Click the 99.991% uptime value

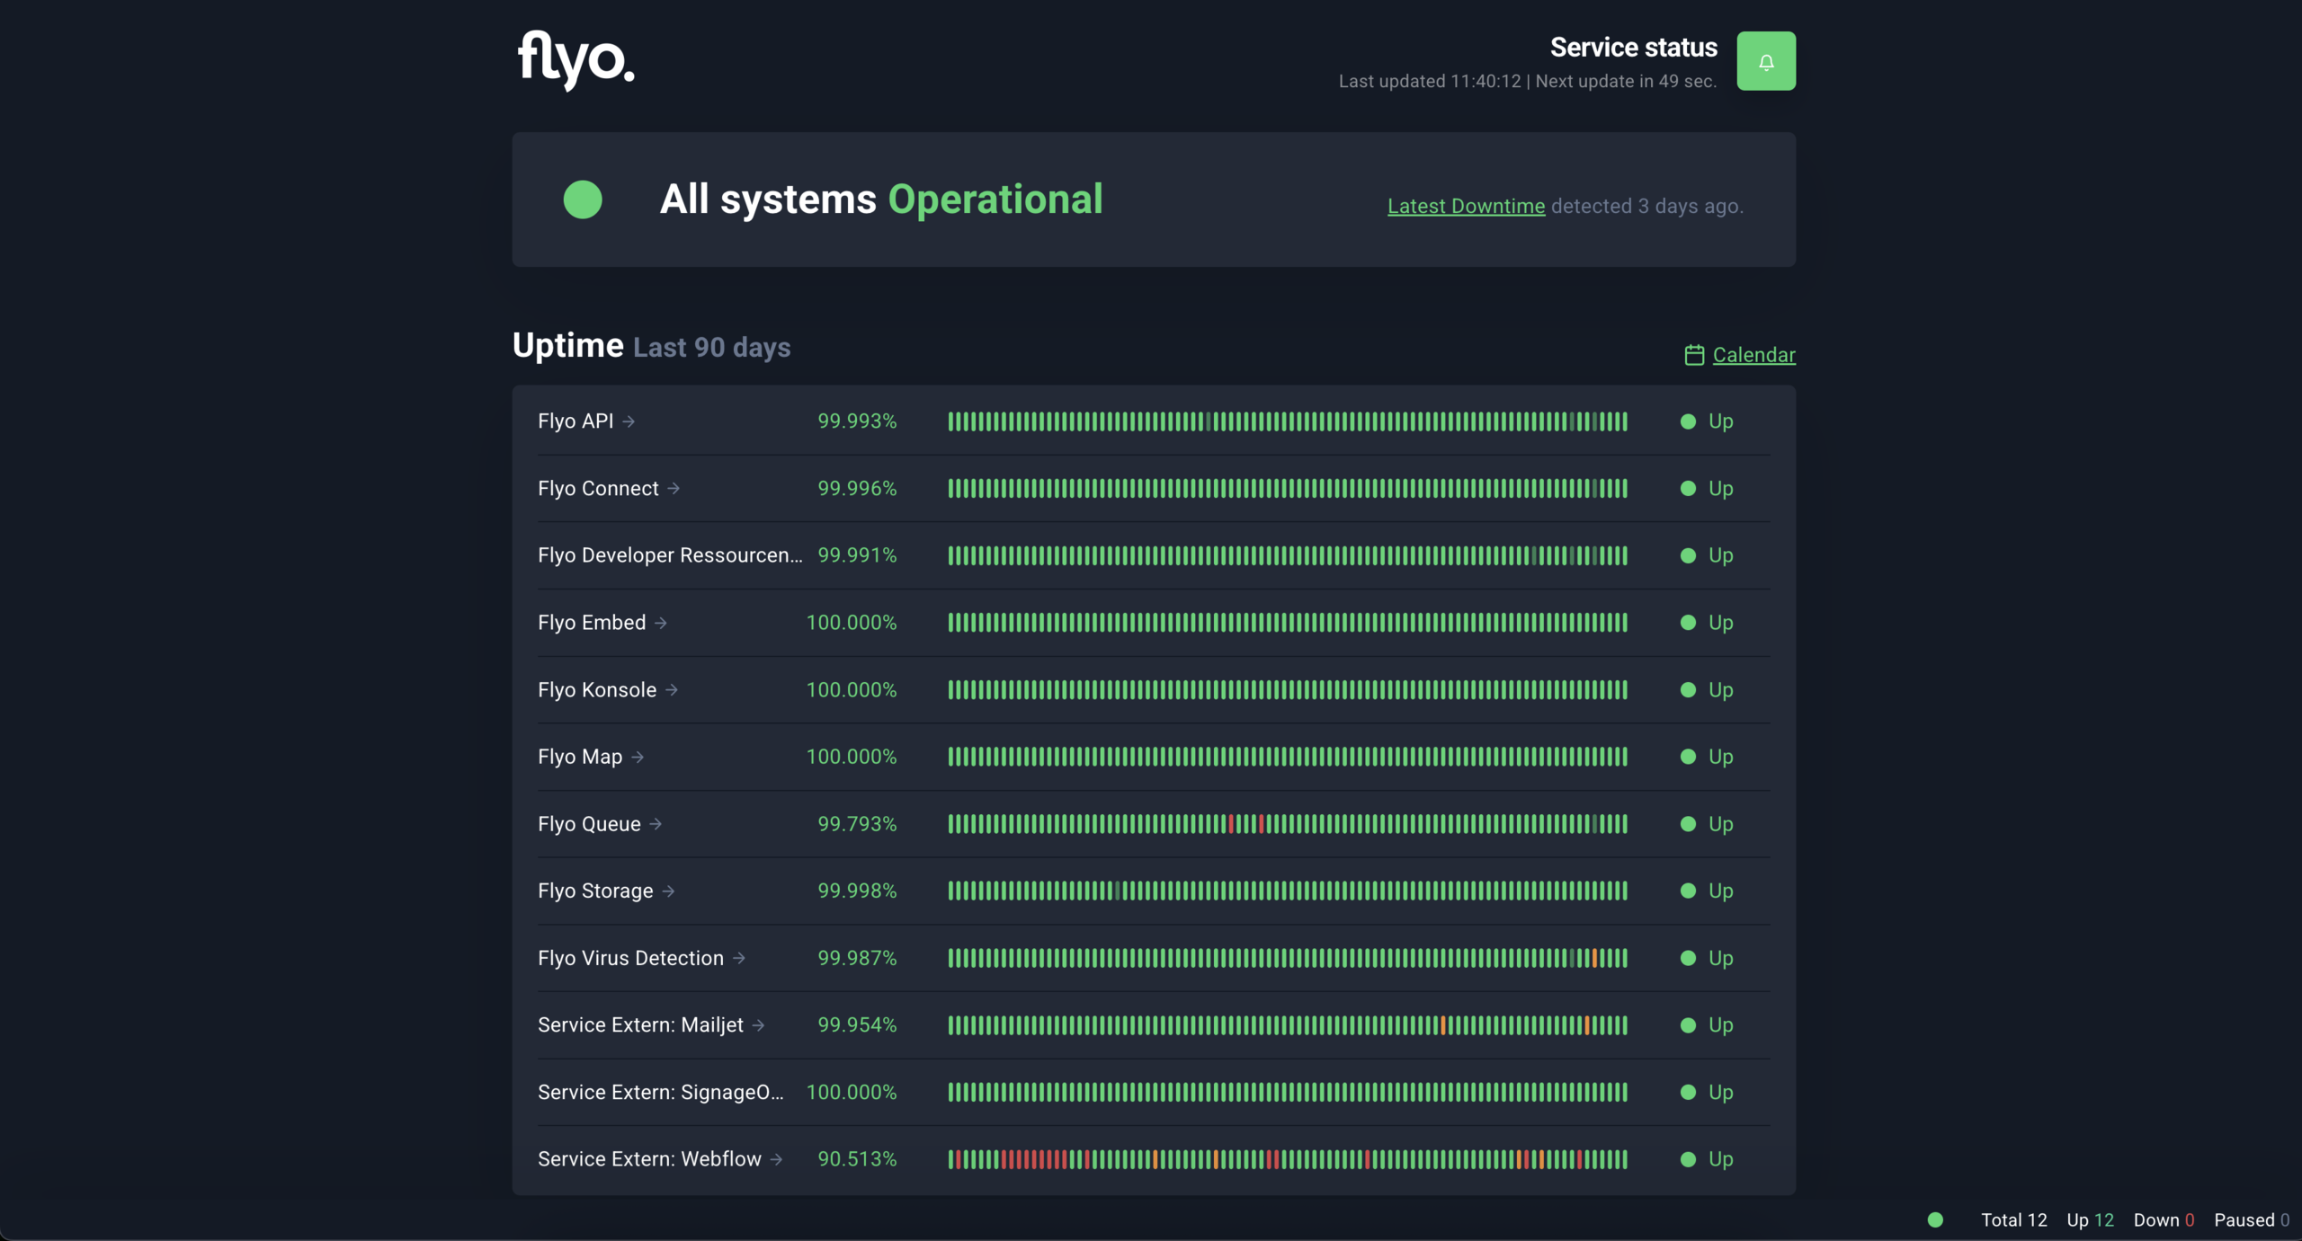pyautogui.click(x=857, y=555)
